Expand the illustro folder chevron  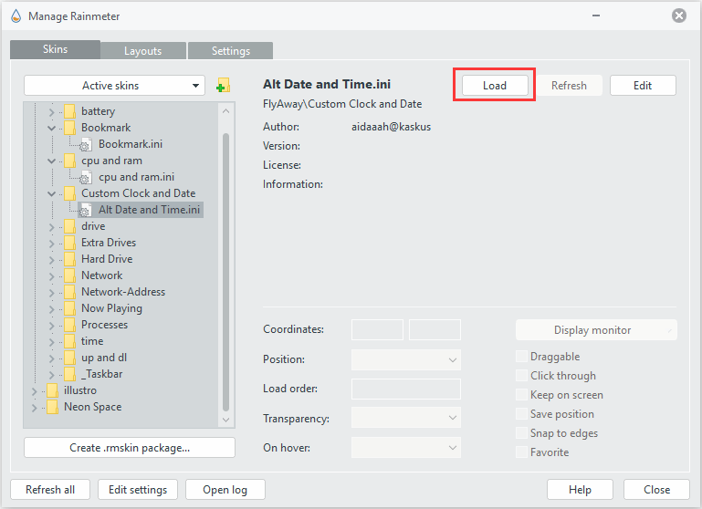tap(34, 391)
